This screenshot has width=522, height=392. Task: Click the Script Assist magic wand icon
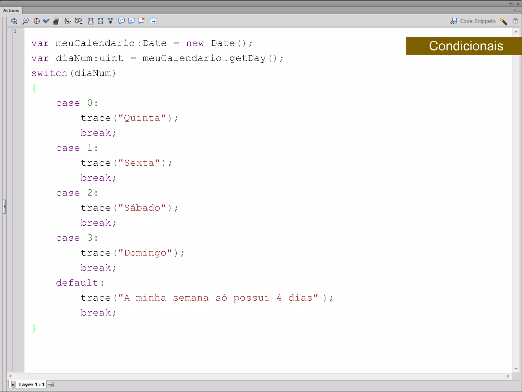pyautogui.click(x=503, y=21)
